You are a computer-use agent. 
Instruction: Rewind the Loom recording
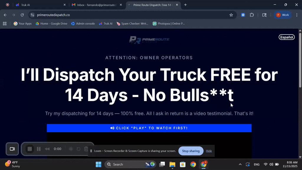[47, 149]
